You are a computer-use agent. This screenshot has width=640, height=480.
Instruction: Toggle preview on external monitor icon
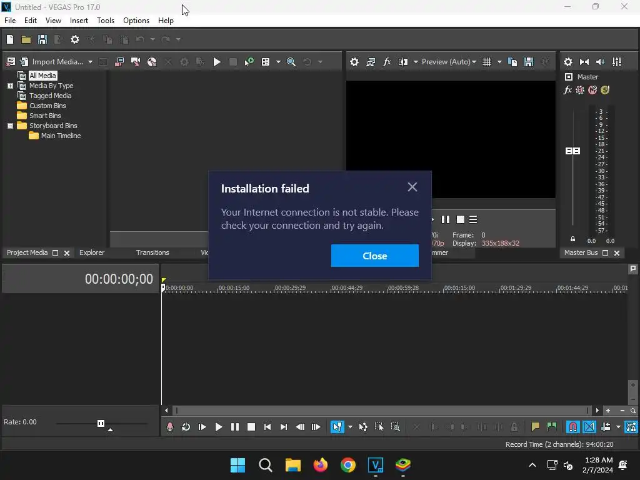tap(371, 62)
